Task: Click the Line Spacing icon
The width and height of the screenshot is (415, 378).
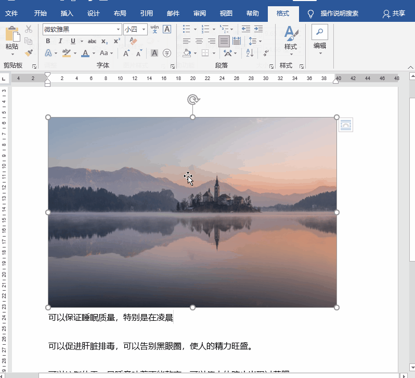Action: point(253,41)
